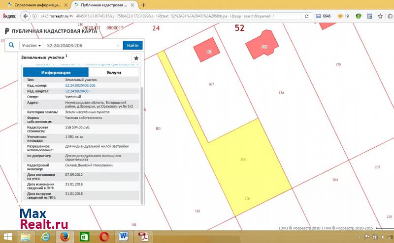
Task: Open the weather widget showing 19
Action: [343, 16]
